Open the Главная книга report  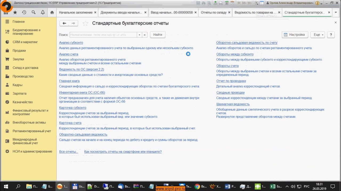point(69,81)
